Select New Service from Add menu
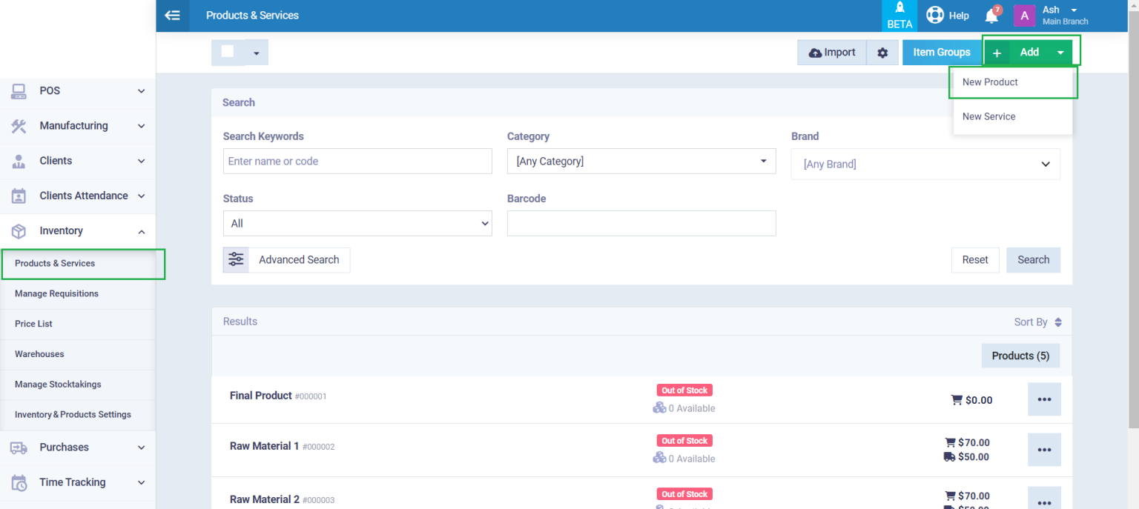Viewport: 1139px width, 509px height. 988,116
